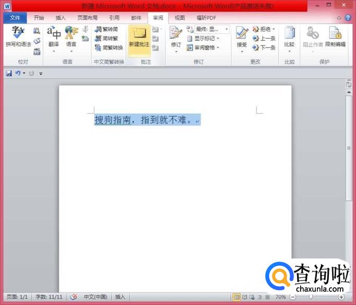Viewport: 356px width, 305px height.
Task: Open the 文件 file tab
Action: pyautogui.click(x=15, y=18)
